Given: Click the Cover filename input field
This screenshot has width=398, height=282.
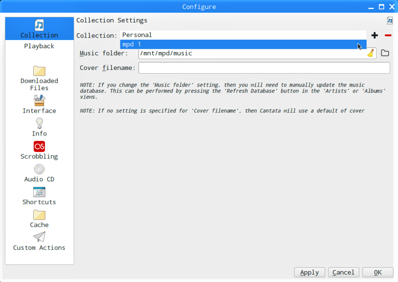Looking at the screenshot, I should click(x=264, y=68).
